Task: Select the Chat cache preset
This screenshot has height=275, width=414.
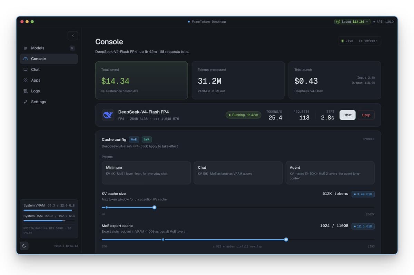Action: click(238, 173)
